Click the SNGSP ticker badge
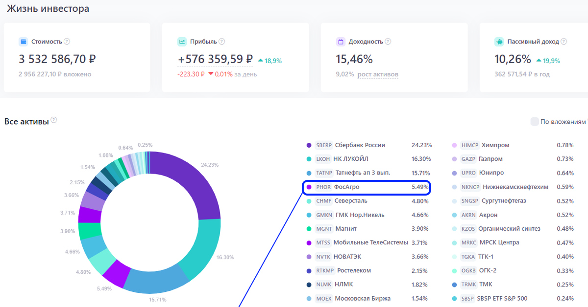The image size is (588, 307). click(x=470, y=201)
